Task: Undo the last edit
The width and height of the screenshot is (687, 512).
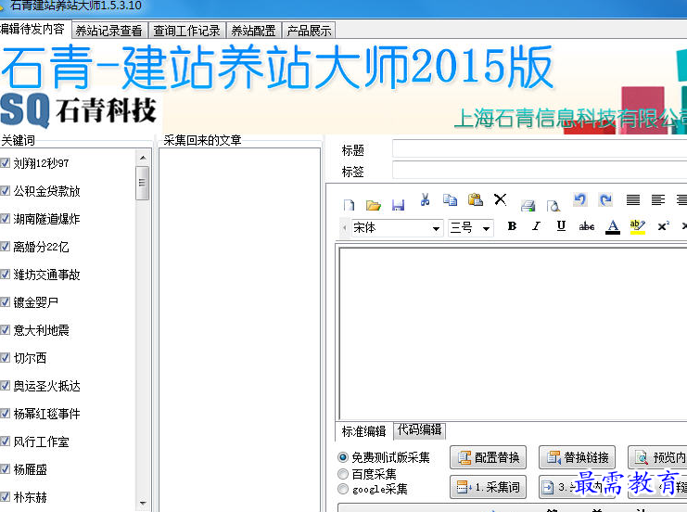Action: pos(580,200)
